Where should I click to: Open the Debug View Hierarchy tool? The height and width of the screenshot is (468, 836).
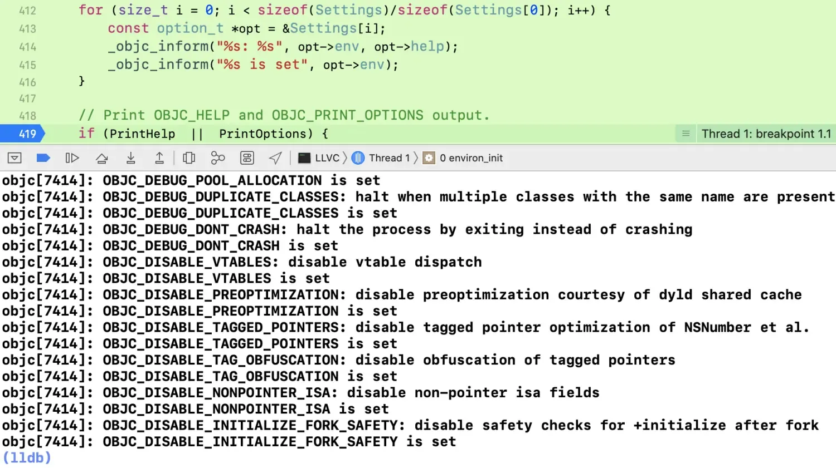point(189,158)
